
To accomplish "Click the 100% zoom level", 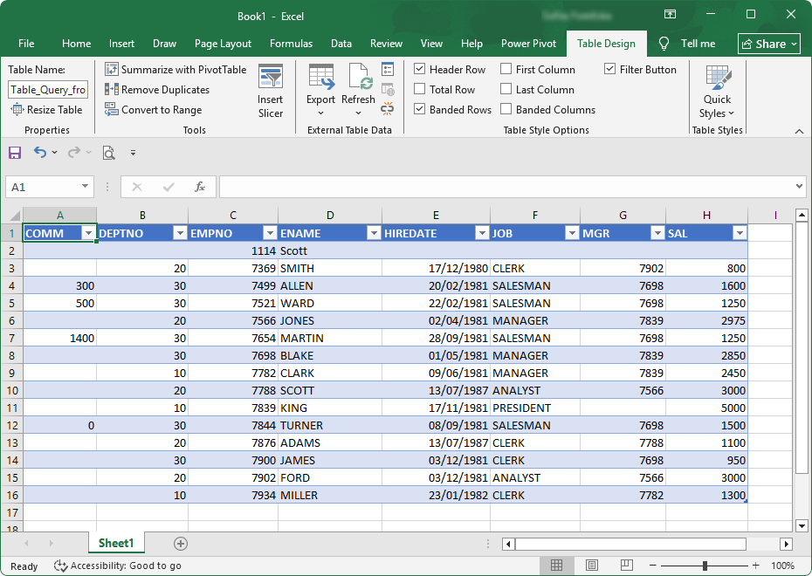I will point(782,566).
